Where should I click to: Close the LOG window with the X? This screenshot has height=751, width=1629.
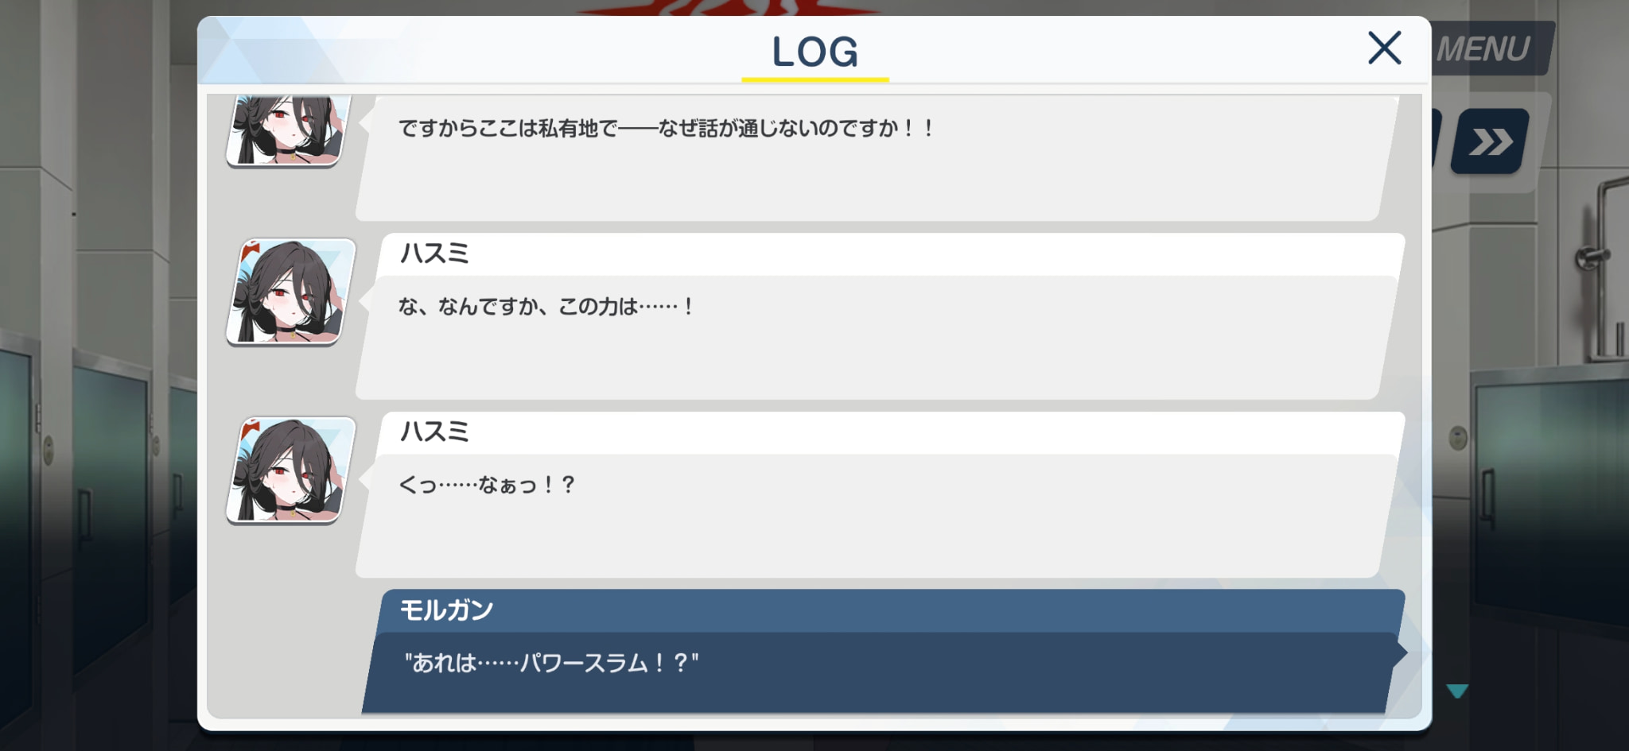tap(1384, 48)
